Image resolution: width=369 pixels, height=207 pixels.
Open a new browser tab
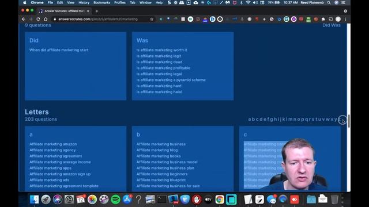(97, 11)
